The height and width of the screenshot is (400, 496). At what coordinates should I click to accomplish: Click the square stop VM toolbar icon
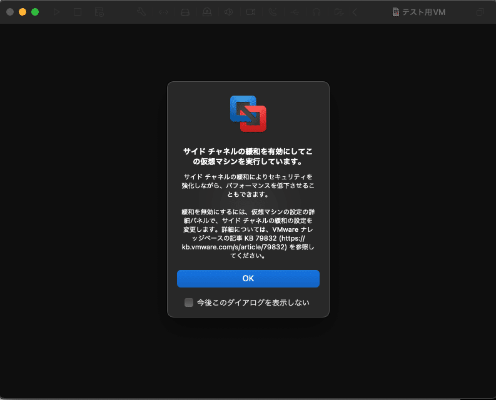pos(78,12)
